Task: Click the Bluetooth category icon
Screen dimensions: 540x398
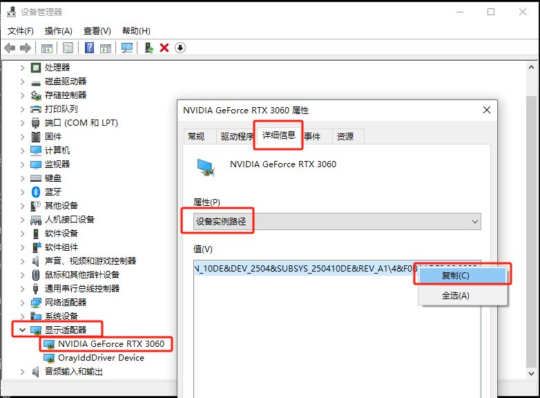Action: click(36, 192)
